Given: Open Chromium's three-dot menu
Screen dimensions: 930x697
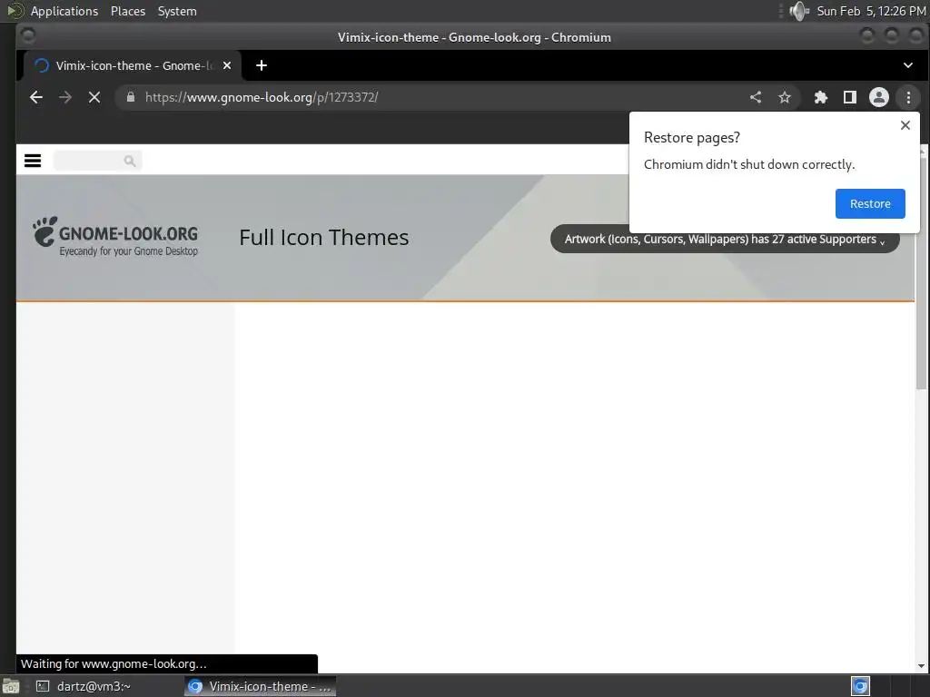Looking at the screenshot, I should click(908, 97).
